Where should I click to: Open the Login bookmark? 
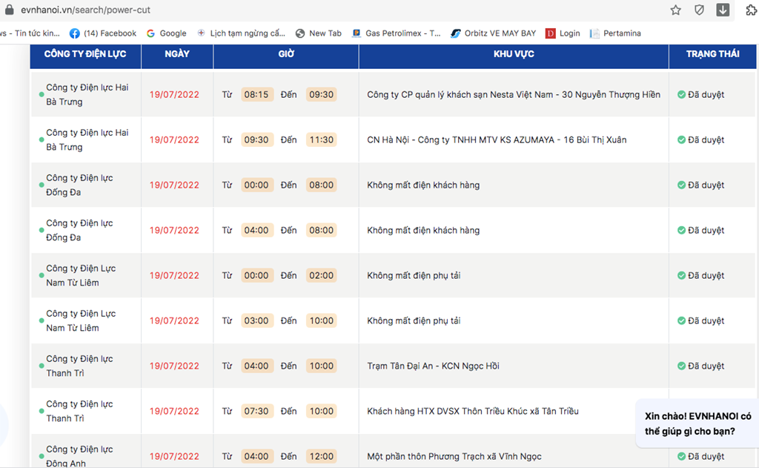point(563,33)
